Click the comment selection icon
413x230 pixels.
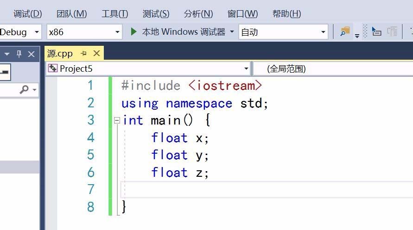[376, 31]
